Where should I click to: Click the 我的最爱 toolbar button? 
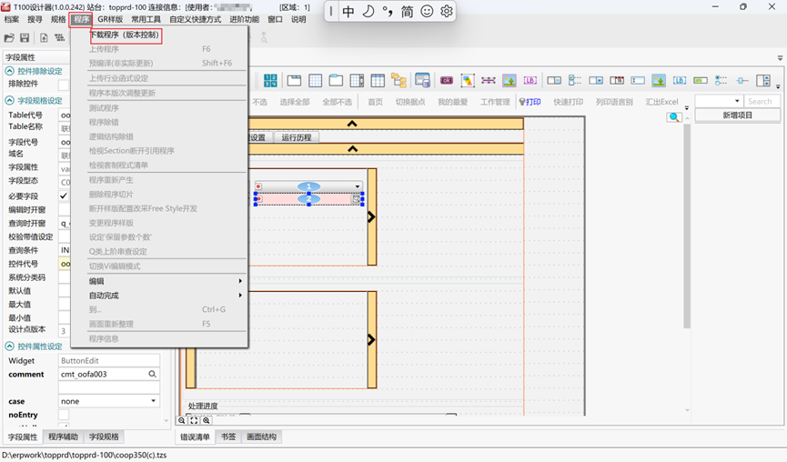tap(453, 102)
